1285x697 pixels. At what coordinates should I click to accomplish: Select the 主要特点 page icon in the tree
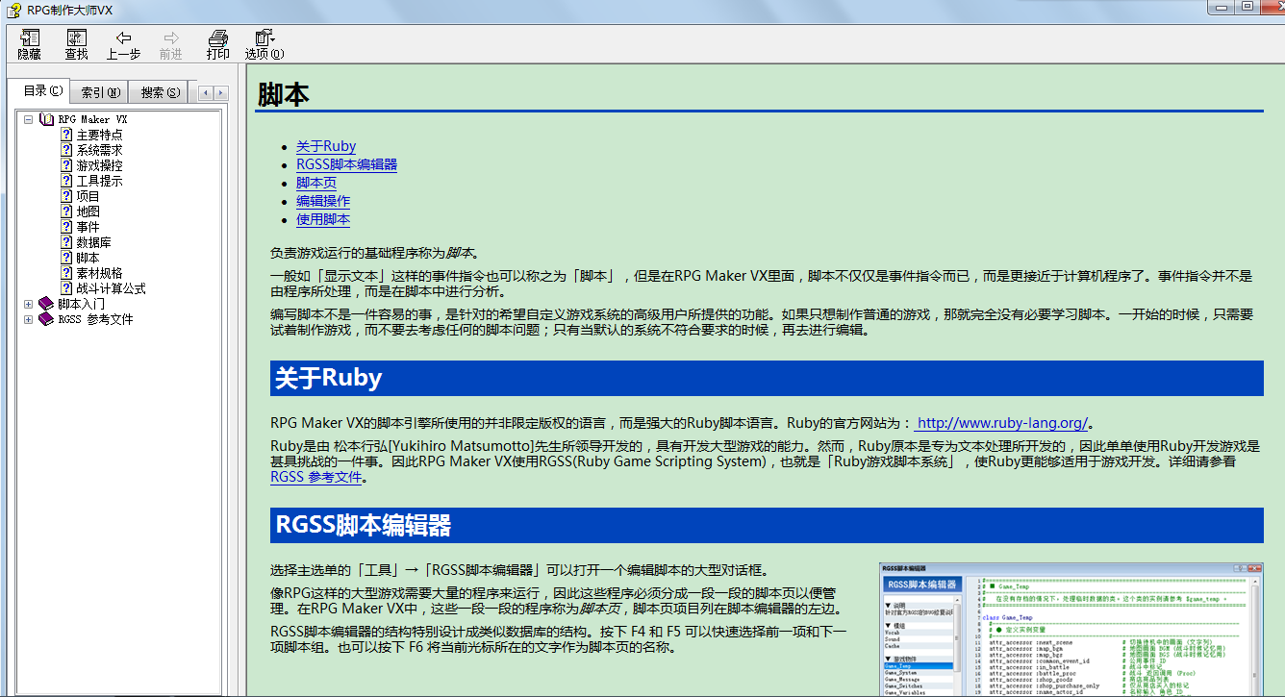point(66,135)
